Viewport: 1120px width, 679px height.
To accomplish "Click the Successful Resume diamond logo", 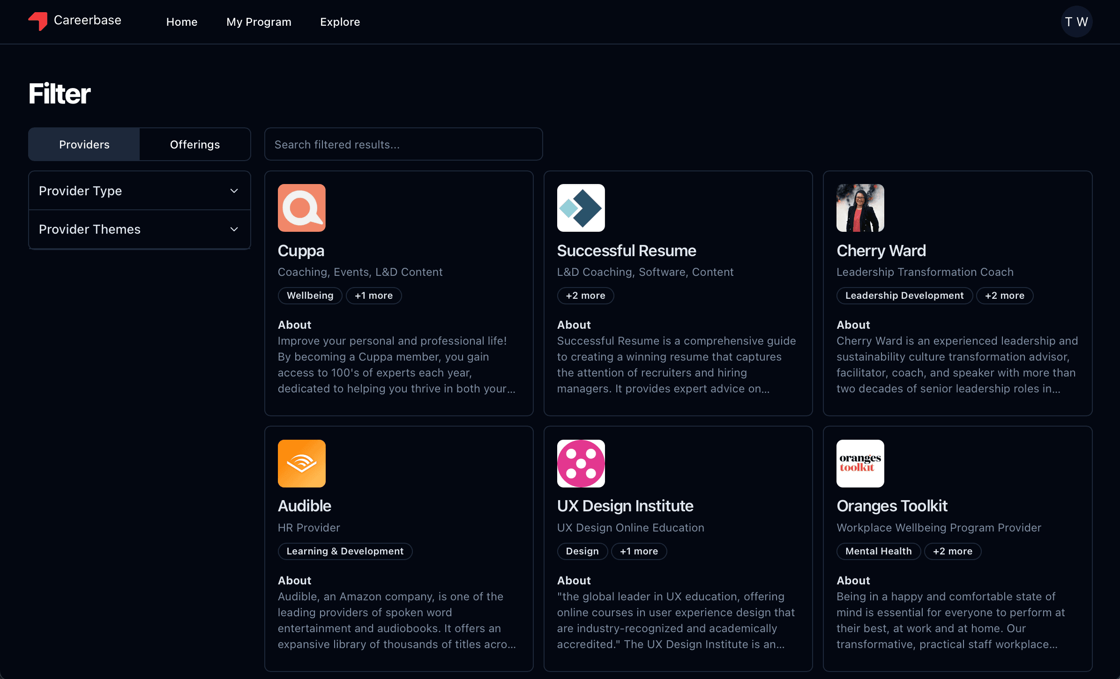I will point(581,208).
